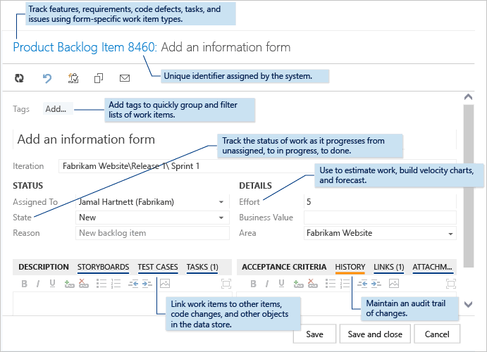487x352 pixels.
Task: Open the State dropdown arrow
Action: 221,218
